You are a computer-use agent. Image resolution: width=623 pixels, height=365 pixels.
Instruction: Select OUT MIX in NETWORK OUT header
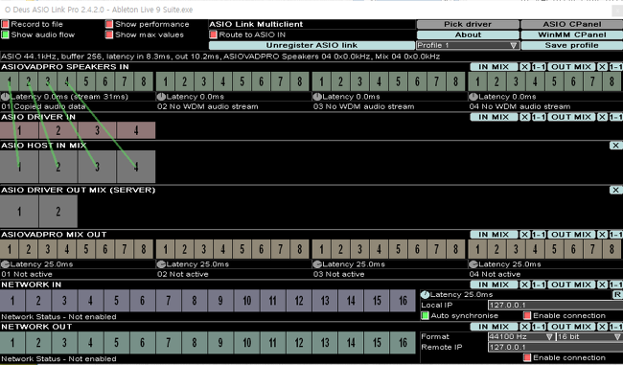point(571,327)
